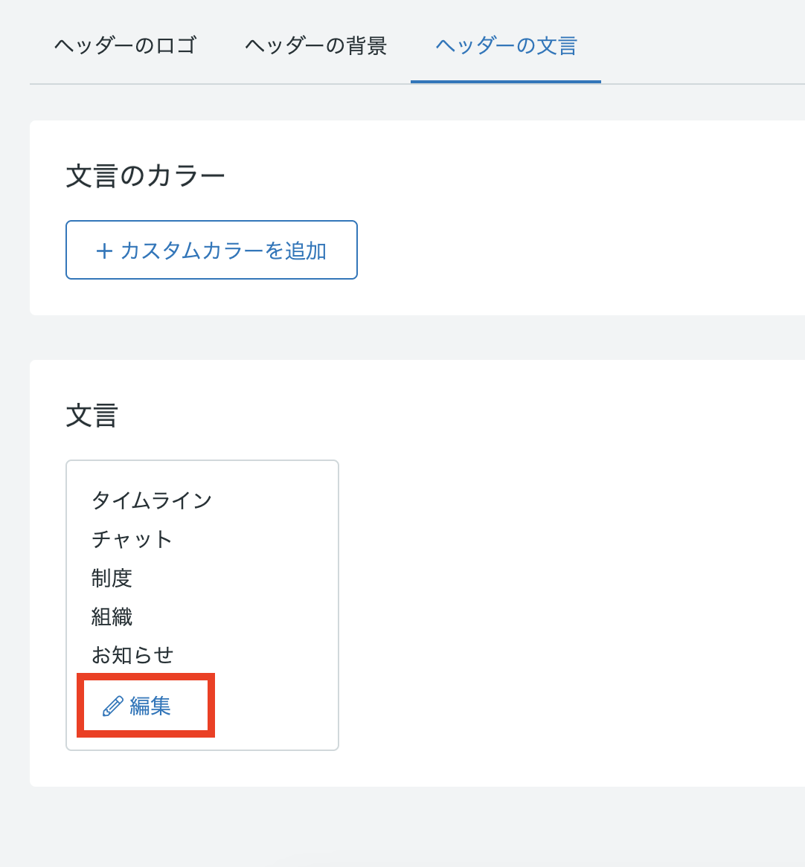Open the ヘッダーのロゴ tab

tap(126, 45)
